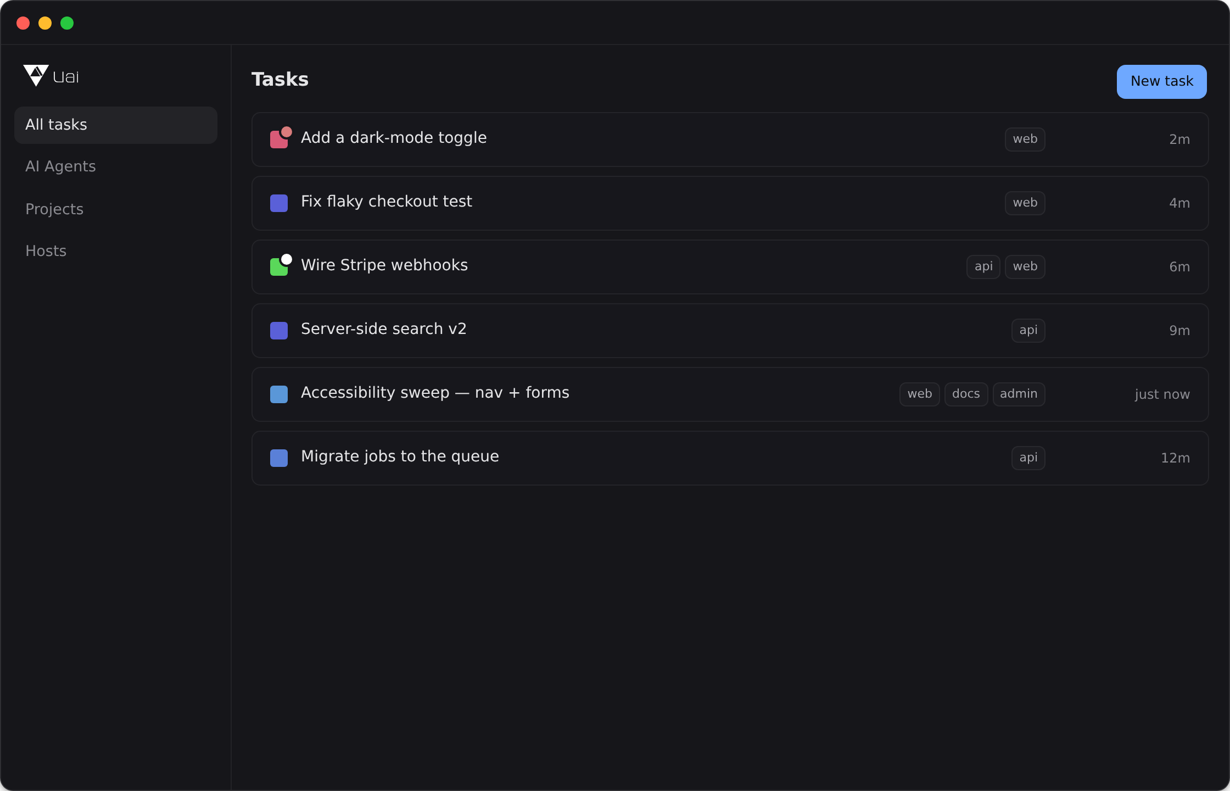Click the just now timestamp
Screen dimensions: 1230x791
pyautogui.click(x=1162, y=394)
